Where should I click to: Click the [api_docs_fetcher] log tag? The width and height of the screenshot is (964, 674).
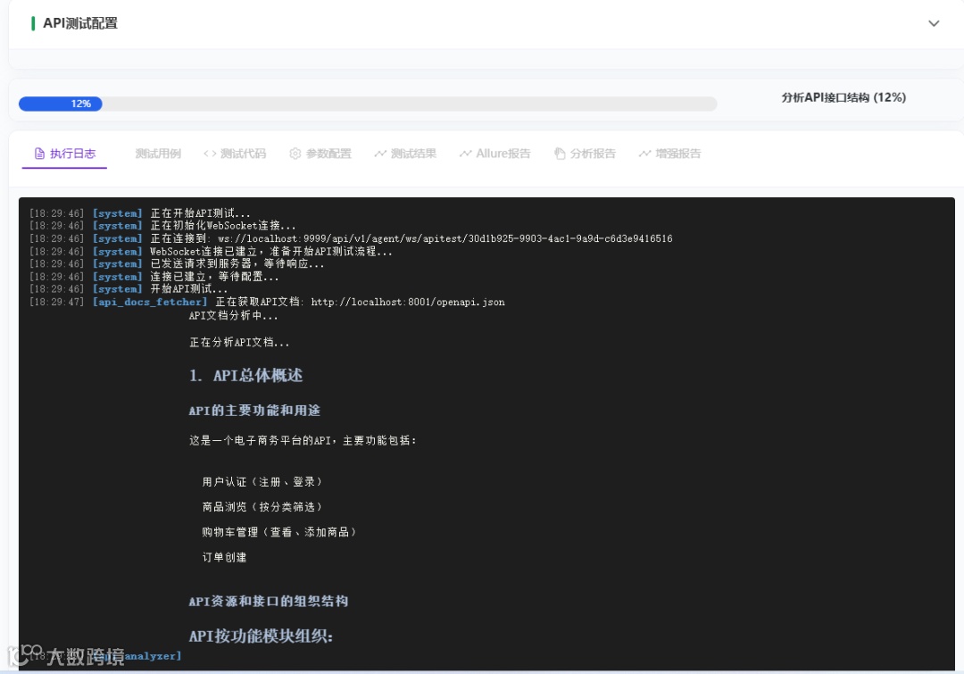click(x=150, y=302)
